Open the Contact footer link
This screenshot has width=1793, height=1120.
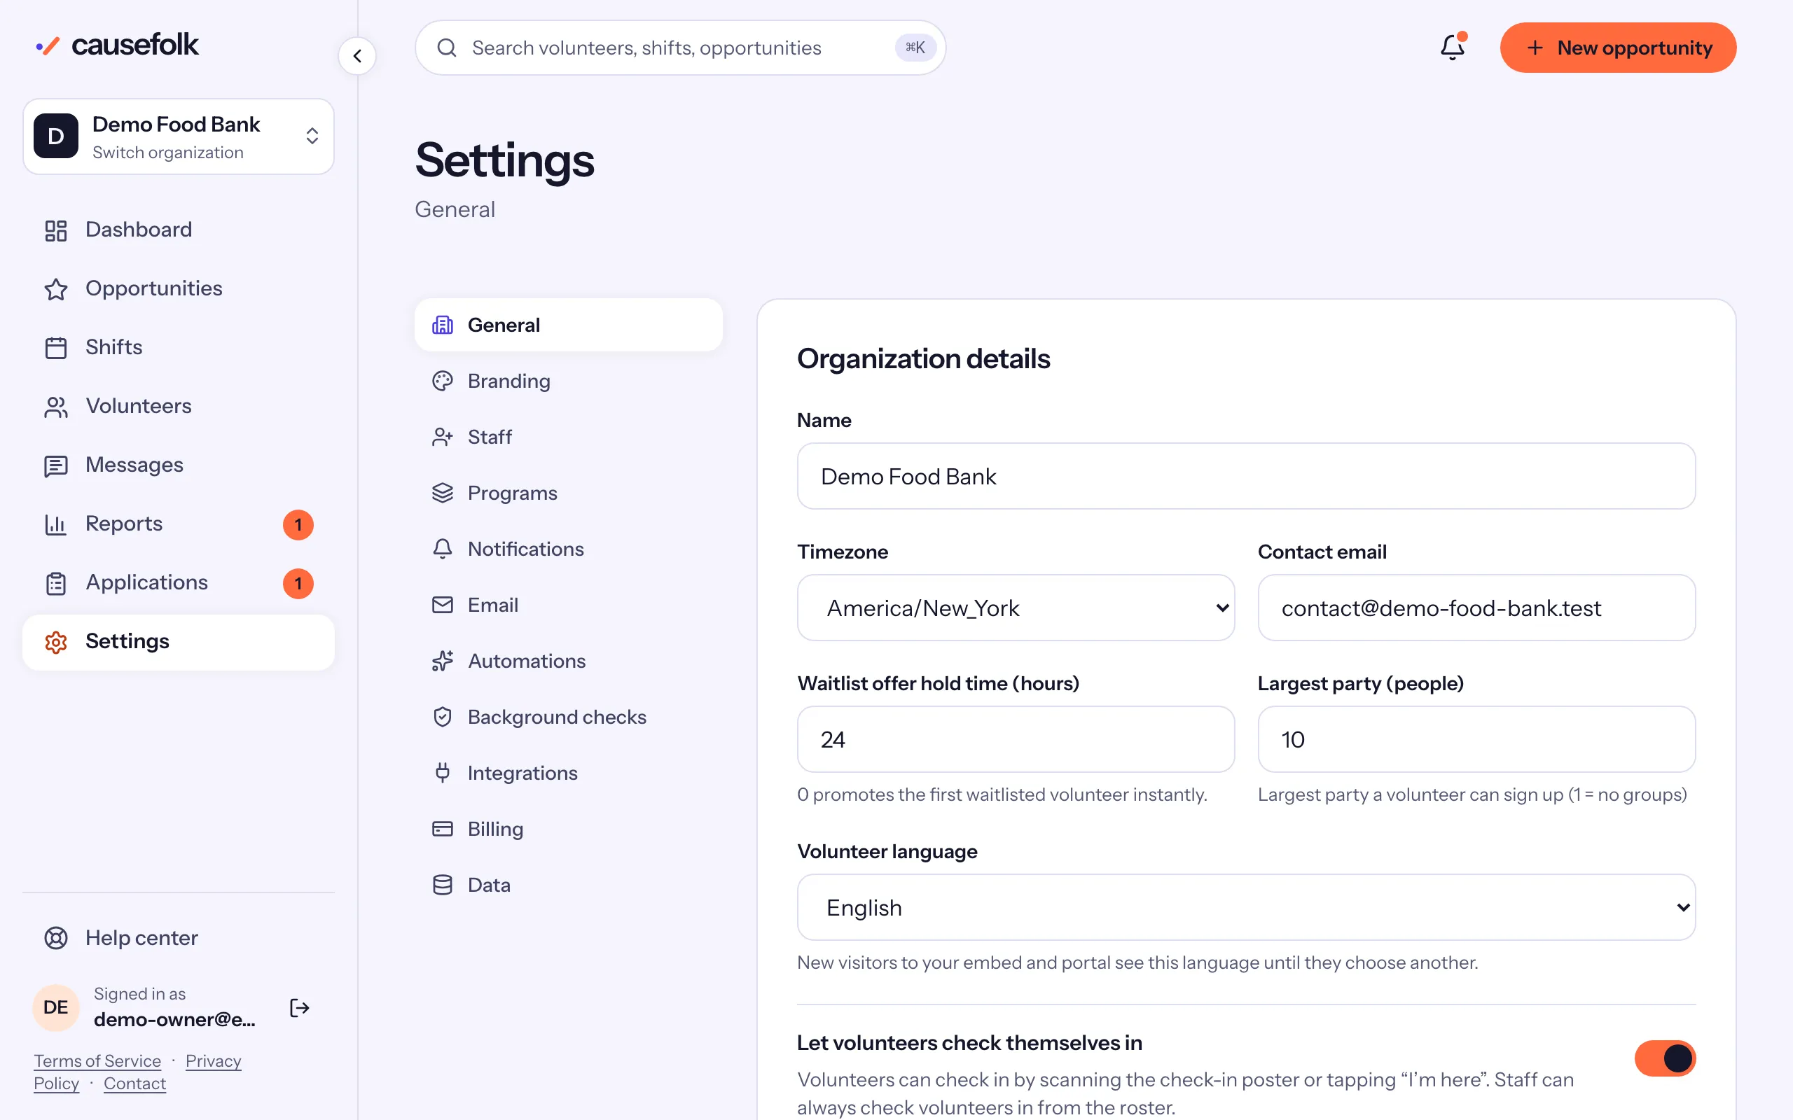tap(135, 1083)
